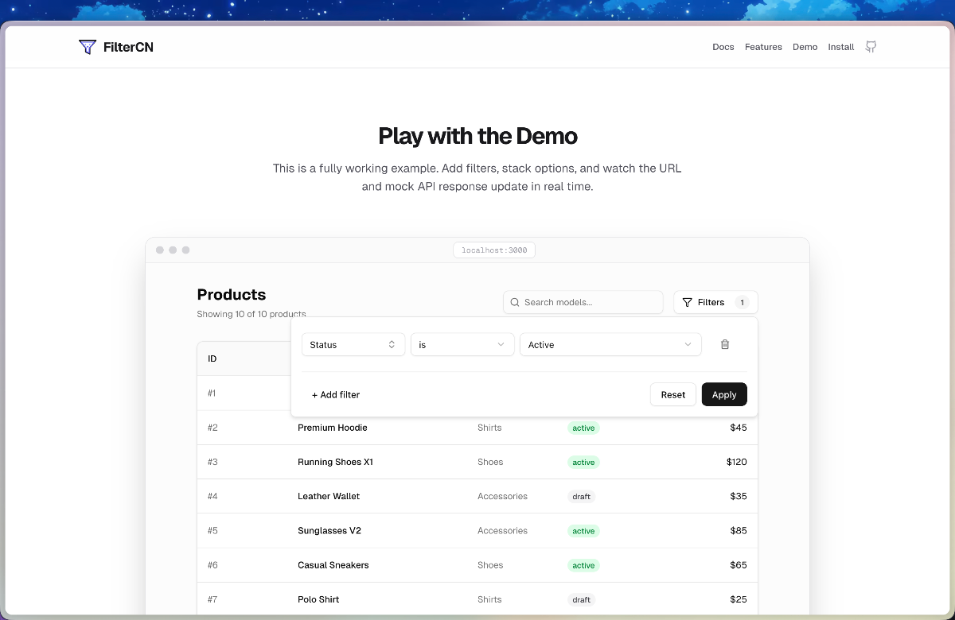Click the Search models input field
This screenshot has width=955, height=620.
pyautogui.click(x=583, y=302)
